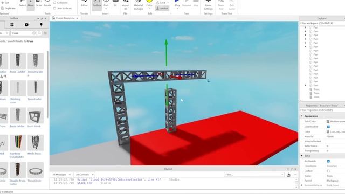345x194 pixels.
Task: Open the Toolbox search filter options
Action: coord(45,33)
